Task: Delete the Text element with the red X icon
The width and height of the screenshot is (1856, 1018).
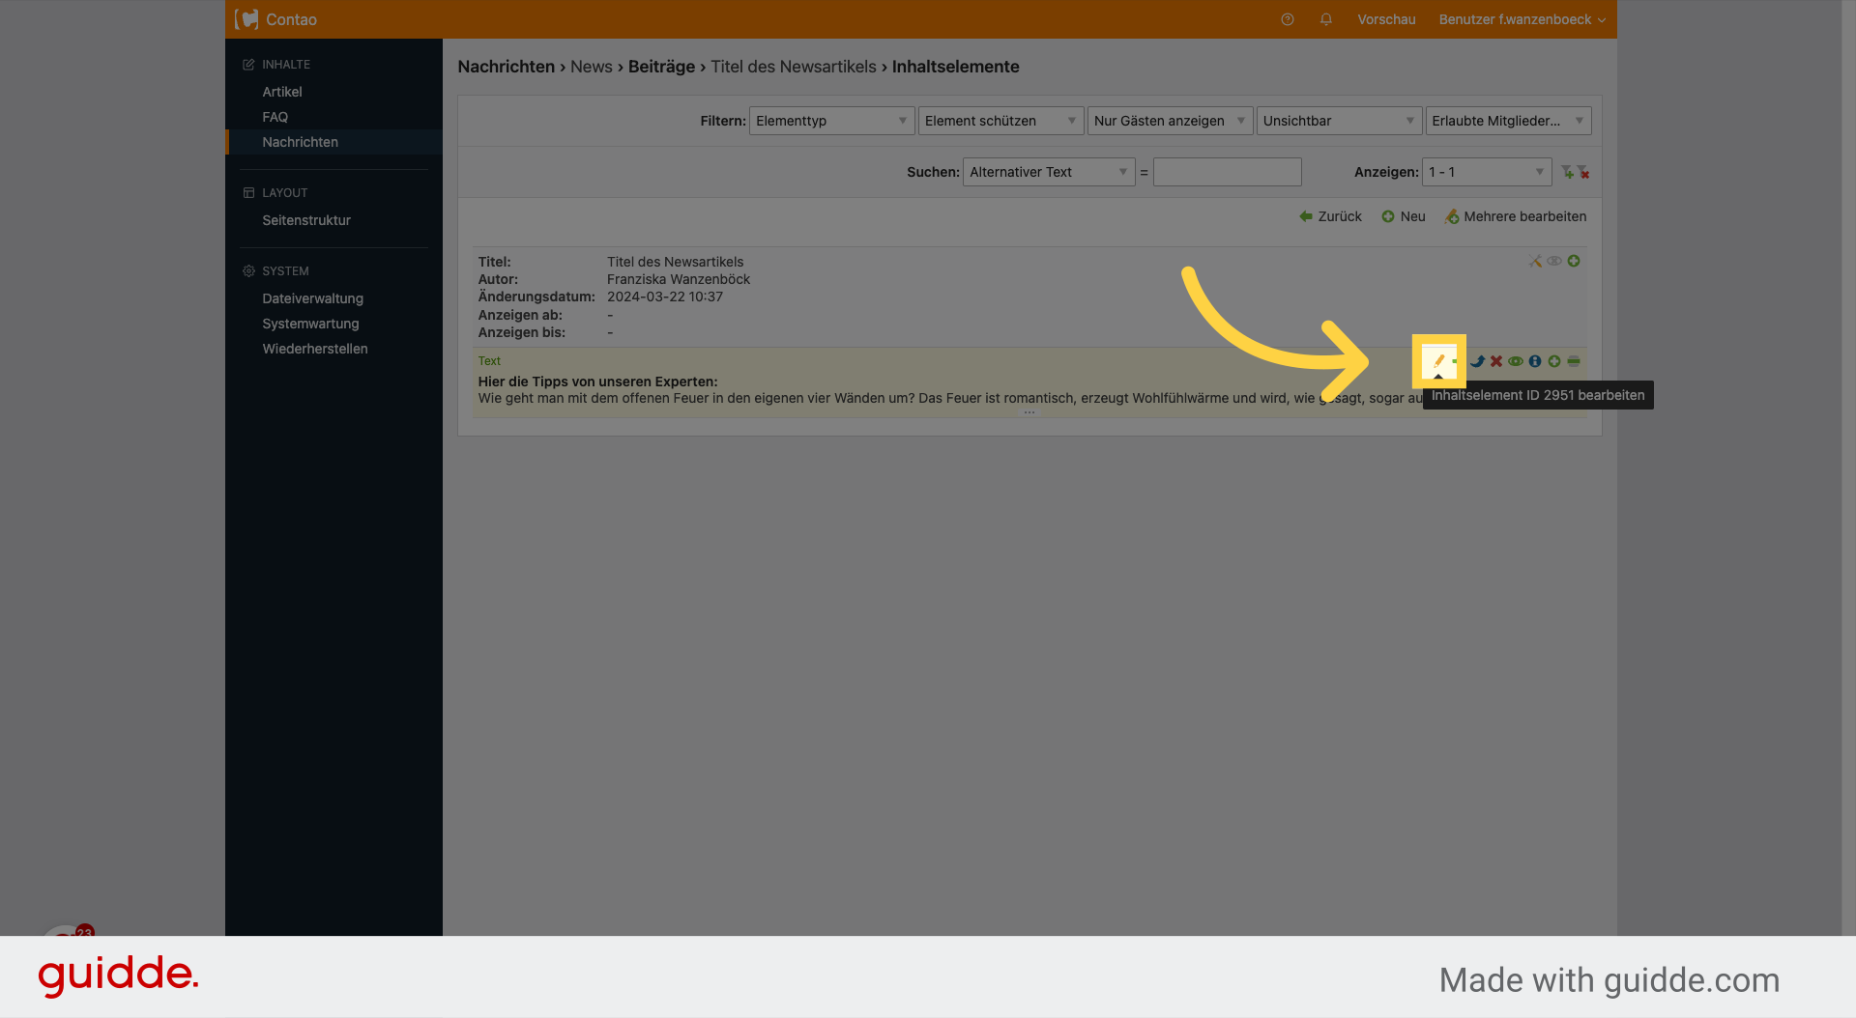Action: (x=1496, y=361)
